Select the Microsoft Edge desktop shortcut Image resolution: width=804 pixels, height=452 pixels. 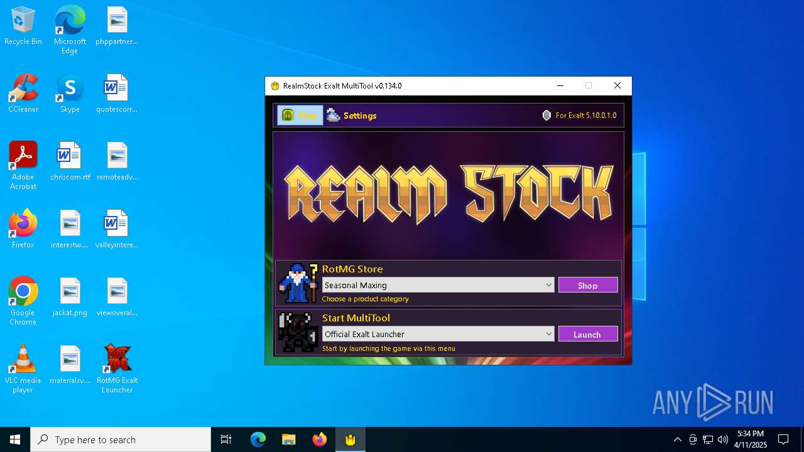pyautogui.click(x=70, y=30)
